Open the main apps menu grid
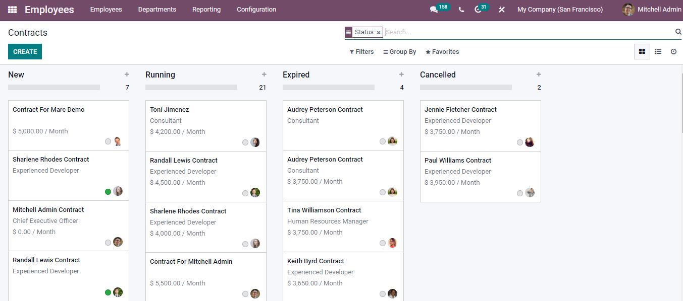The width and height of the screenshot is (683, 301). click(x=11, y=9)
